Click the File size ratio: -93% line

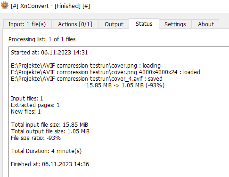(x=36, y=138)
